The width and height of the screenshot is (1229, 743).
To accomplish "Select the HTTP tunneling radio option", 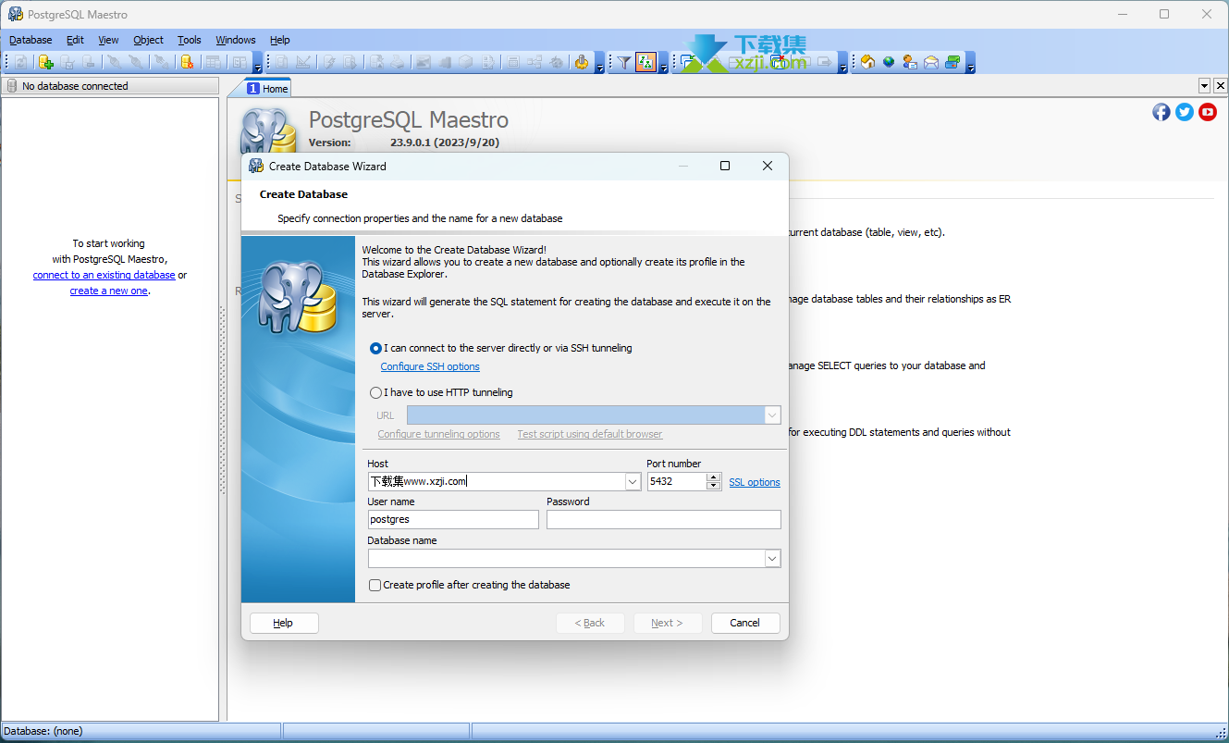I will [x=375, y=392].
